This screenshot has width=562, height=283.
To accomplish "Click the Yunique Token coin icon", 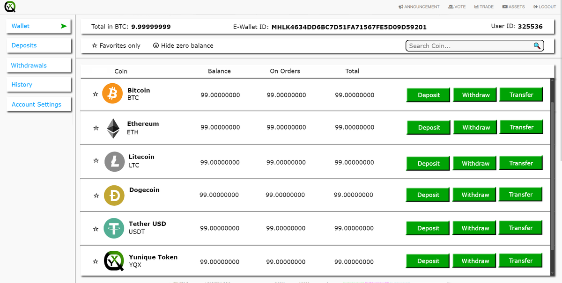I will tap(114, 261).
